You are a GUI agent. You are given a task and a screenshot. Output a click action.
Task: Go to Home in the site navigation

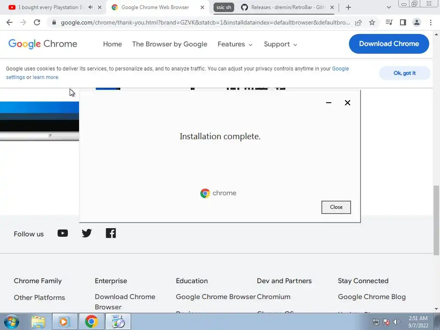pos(112,44)
